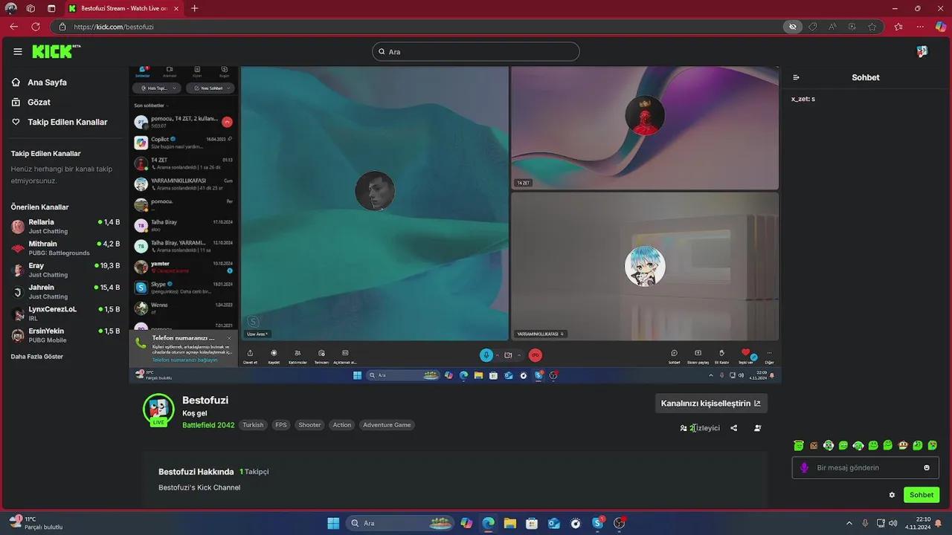Click the Turkish tag
Screen dimensions: 952x535
(x=253, y=425)
